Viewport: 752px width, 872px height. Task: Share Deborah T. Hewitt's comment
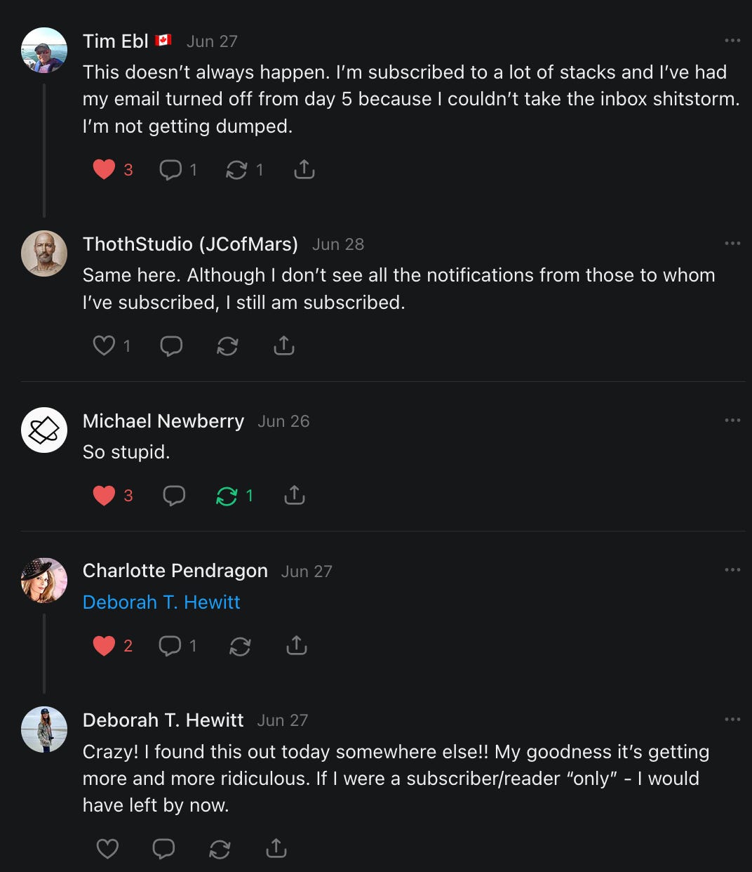pos(276,849)
